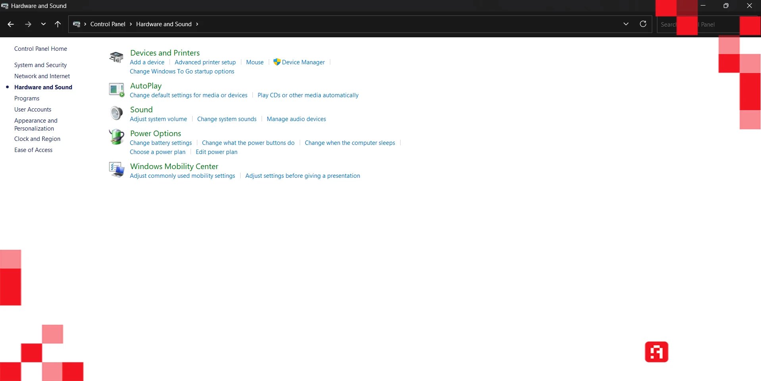The height and width of the screenshot is (381, 761).
Task: Click Change what the power buttons do
Action: coord(248,143)
